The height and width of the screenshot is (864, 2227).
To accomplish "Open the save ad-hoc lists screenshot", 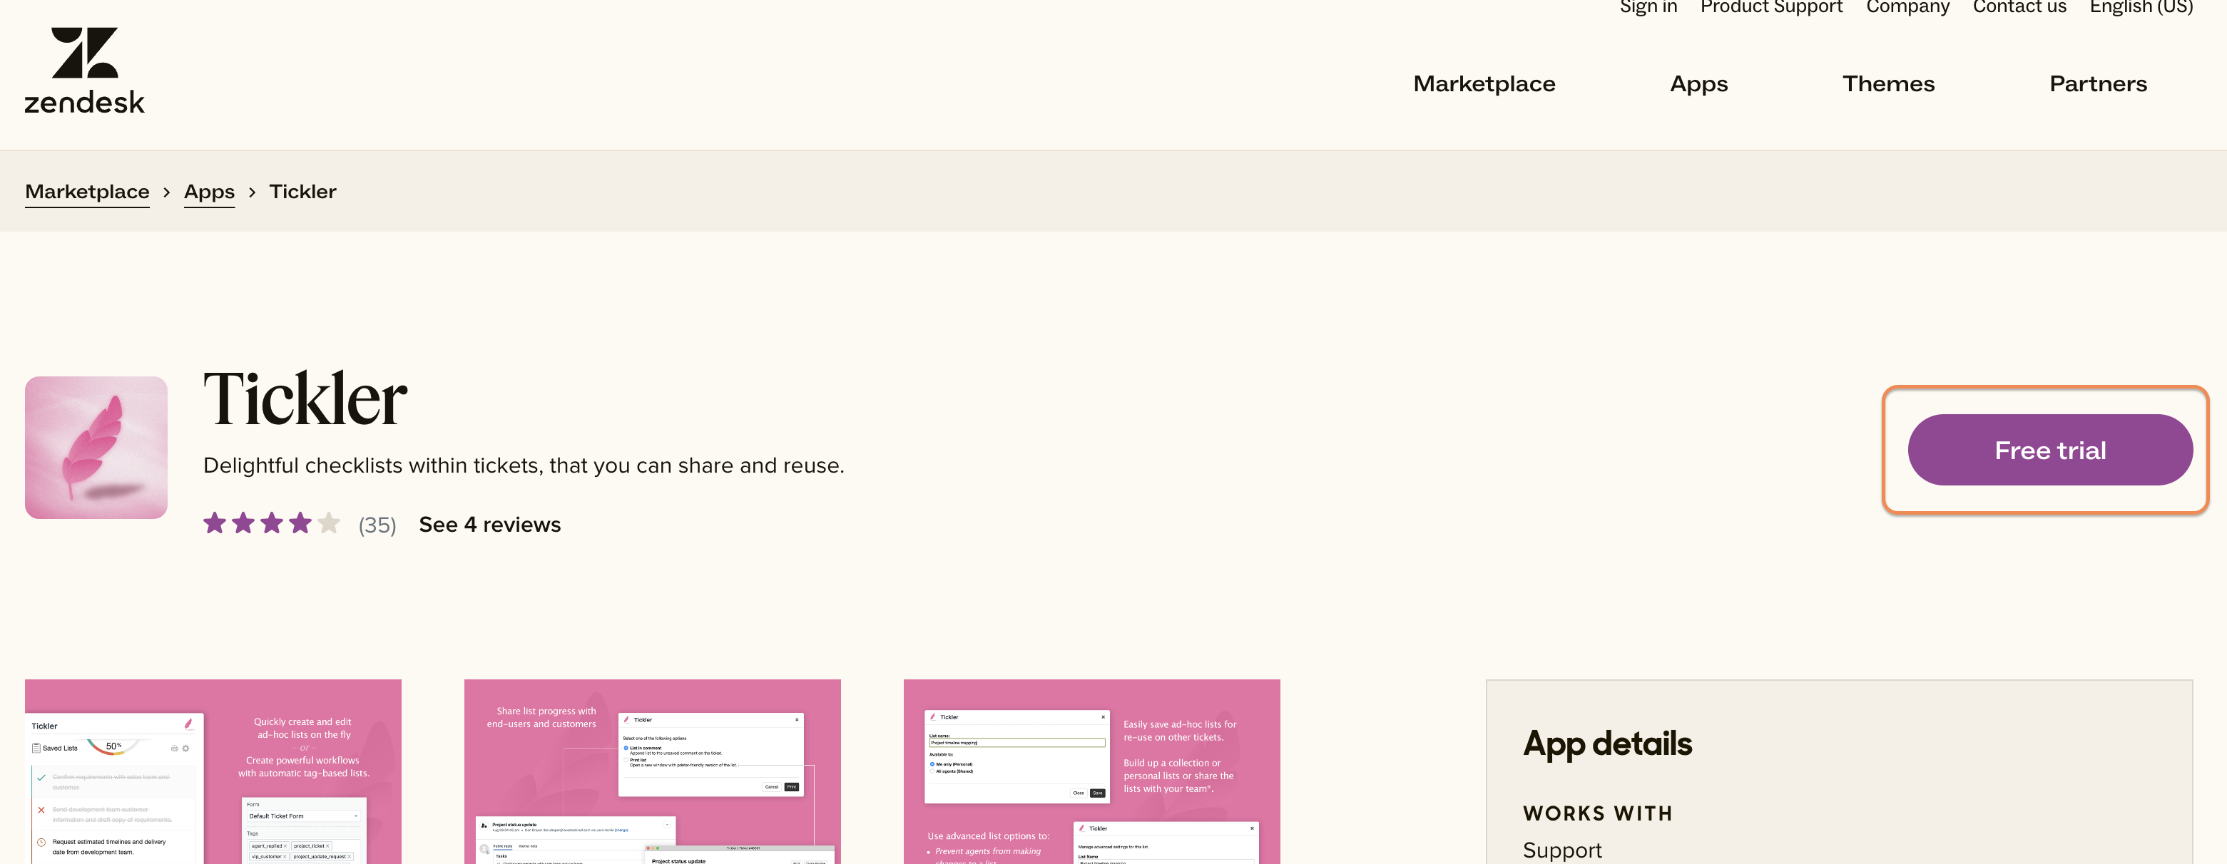I will click(x=1091, y=771).
